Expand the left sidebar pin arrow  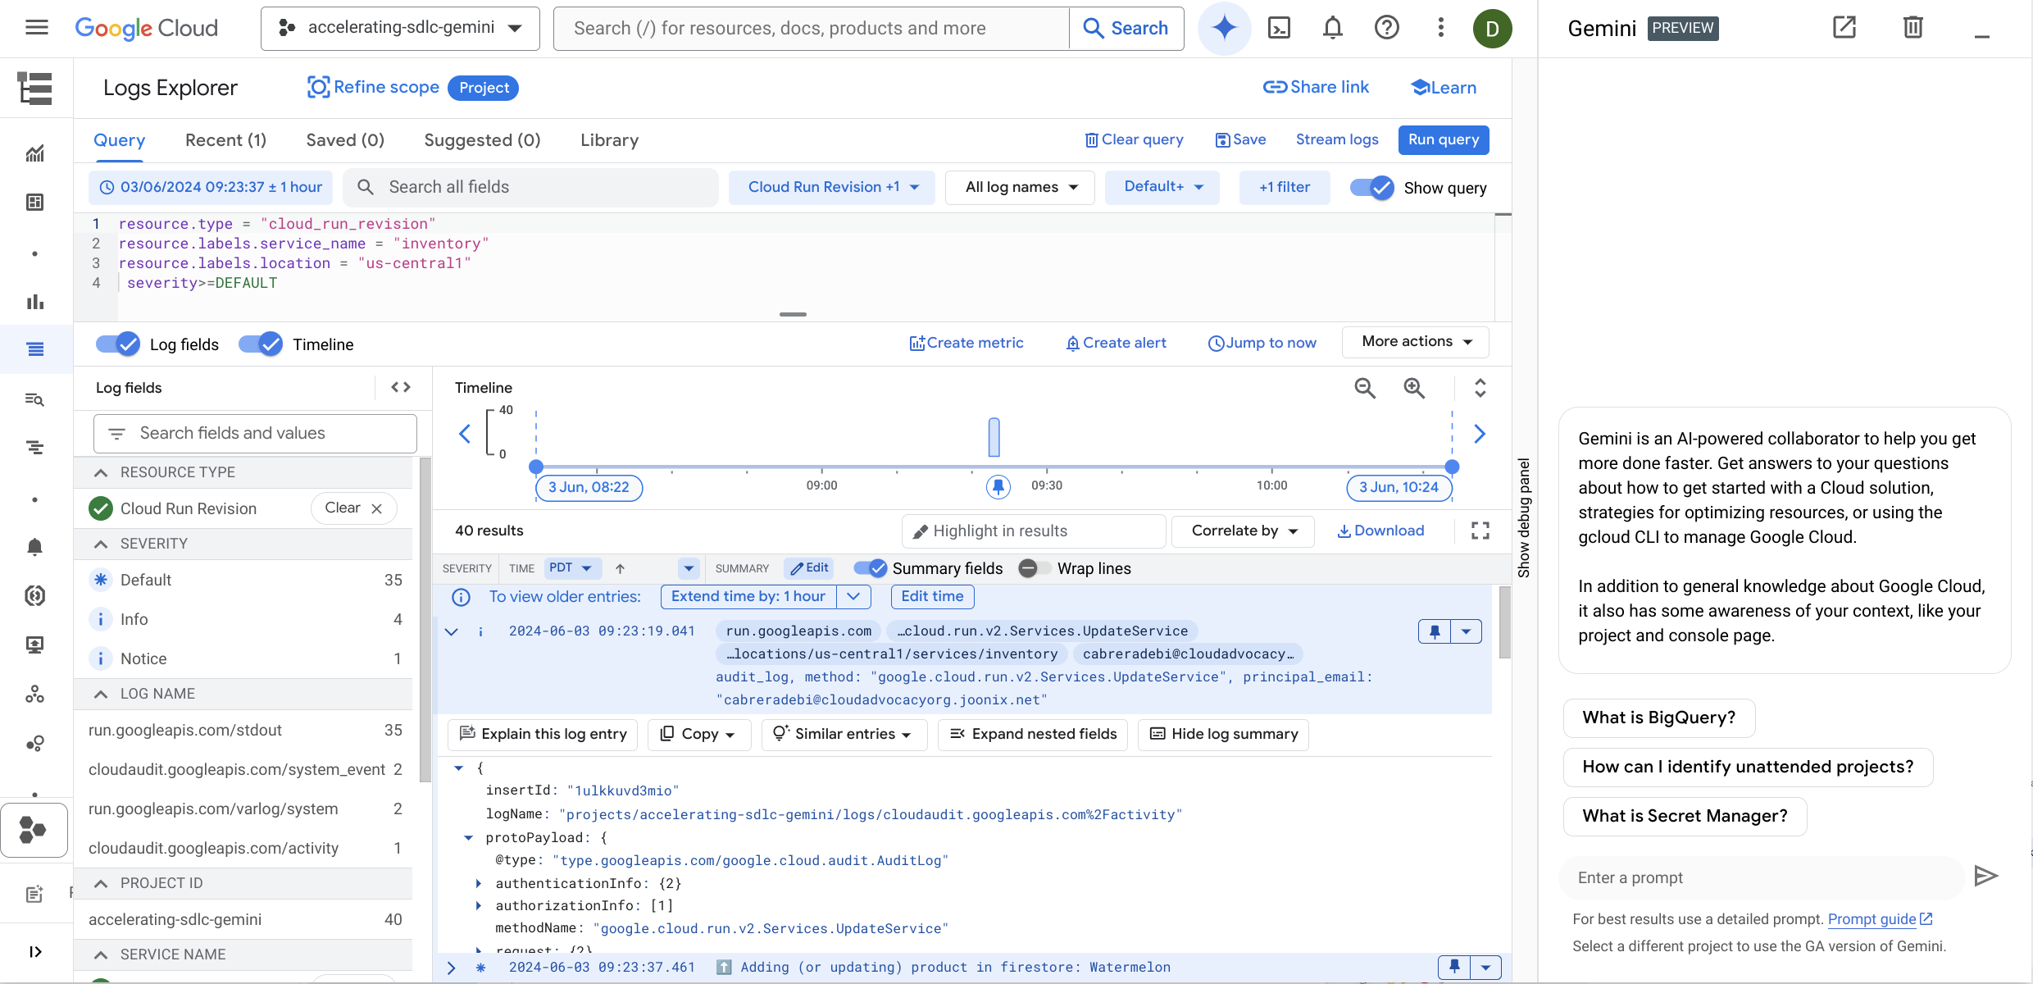pyautogui.click(x=35, y=951)
